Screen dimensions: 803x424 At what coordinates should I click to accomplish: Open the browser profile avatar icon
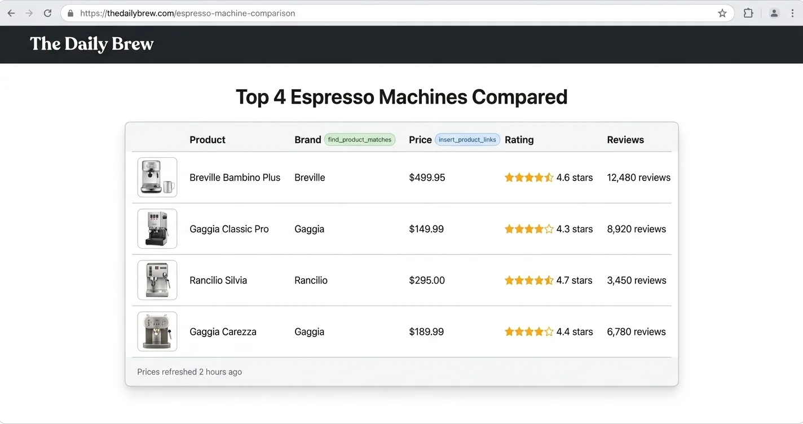pyautogui.click(x=774, y=13)
